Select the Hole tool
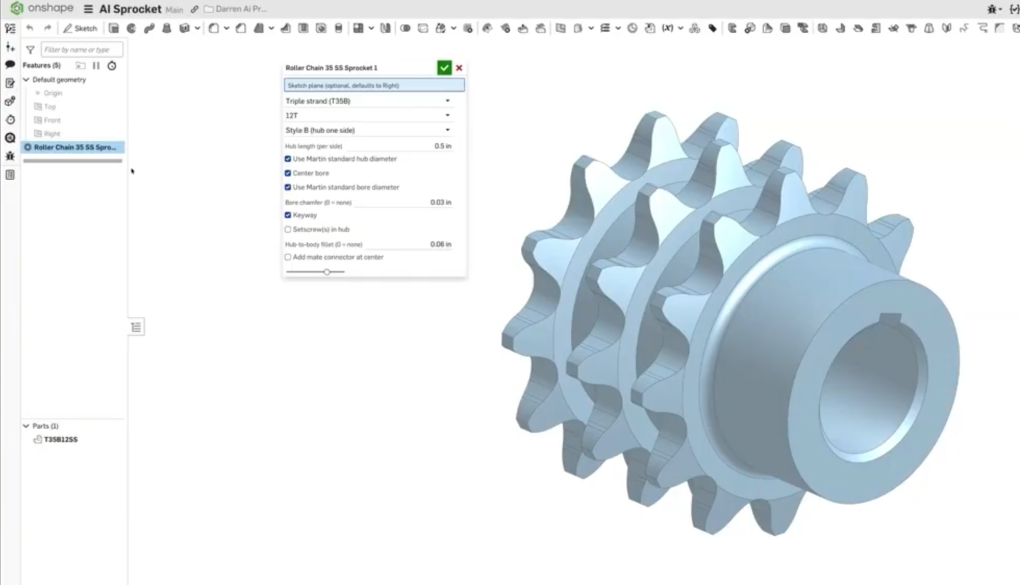The height and width of the screenshot is (585, 1020). point(321,28)
